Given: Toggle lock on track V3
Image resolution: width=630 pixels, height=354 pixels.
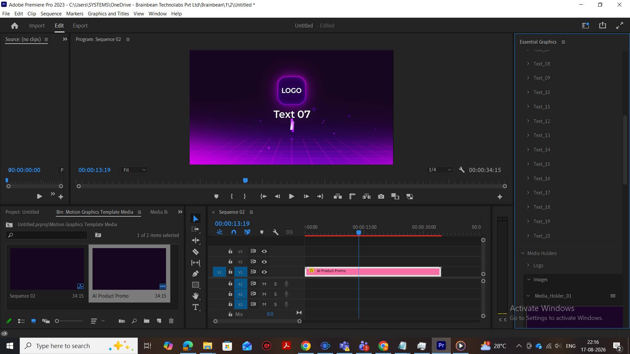Looking at the screenshot, I should (230, 251).
